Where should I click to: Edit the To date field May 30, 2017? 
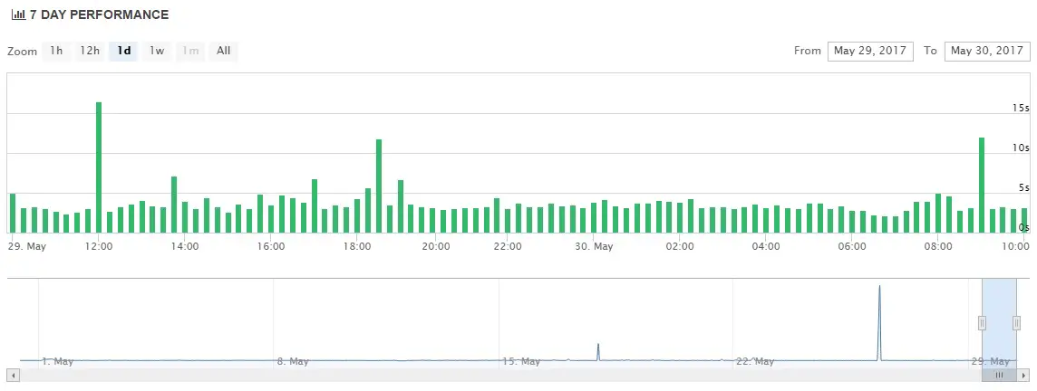coord(987,51)
